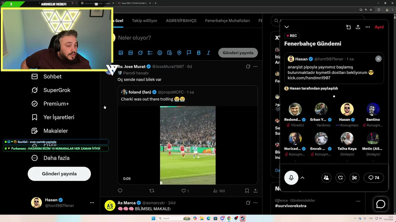Screen dimensions: 396x222
Task: Open Makaleler in the sidebar
Action: coord(49,131)
